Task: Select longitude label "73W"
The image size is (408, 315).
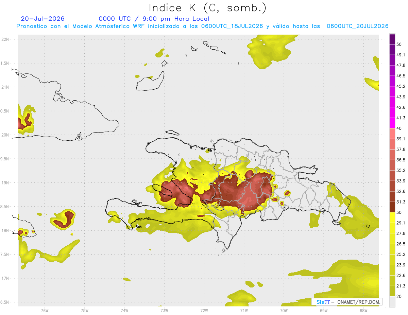Action: (164, 310)
